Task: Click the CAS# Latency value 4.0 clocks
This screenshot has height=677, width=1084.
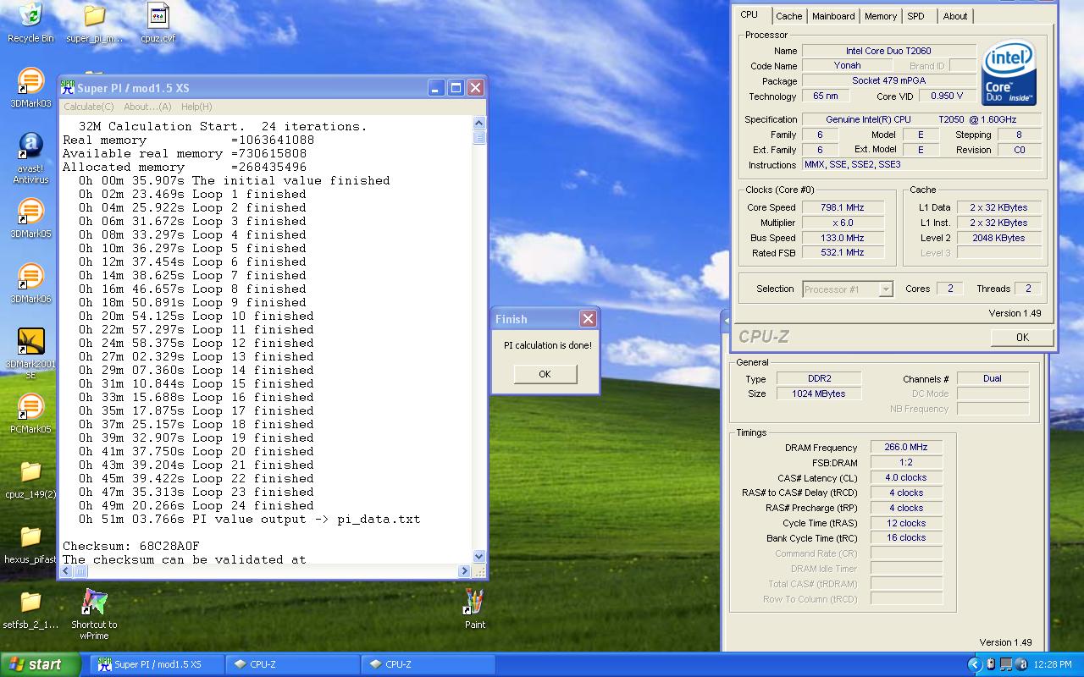Action: point(906,477)
